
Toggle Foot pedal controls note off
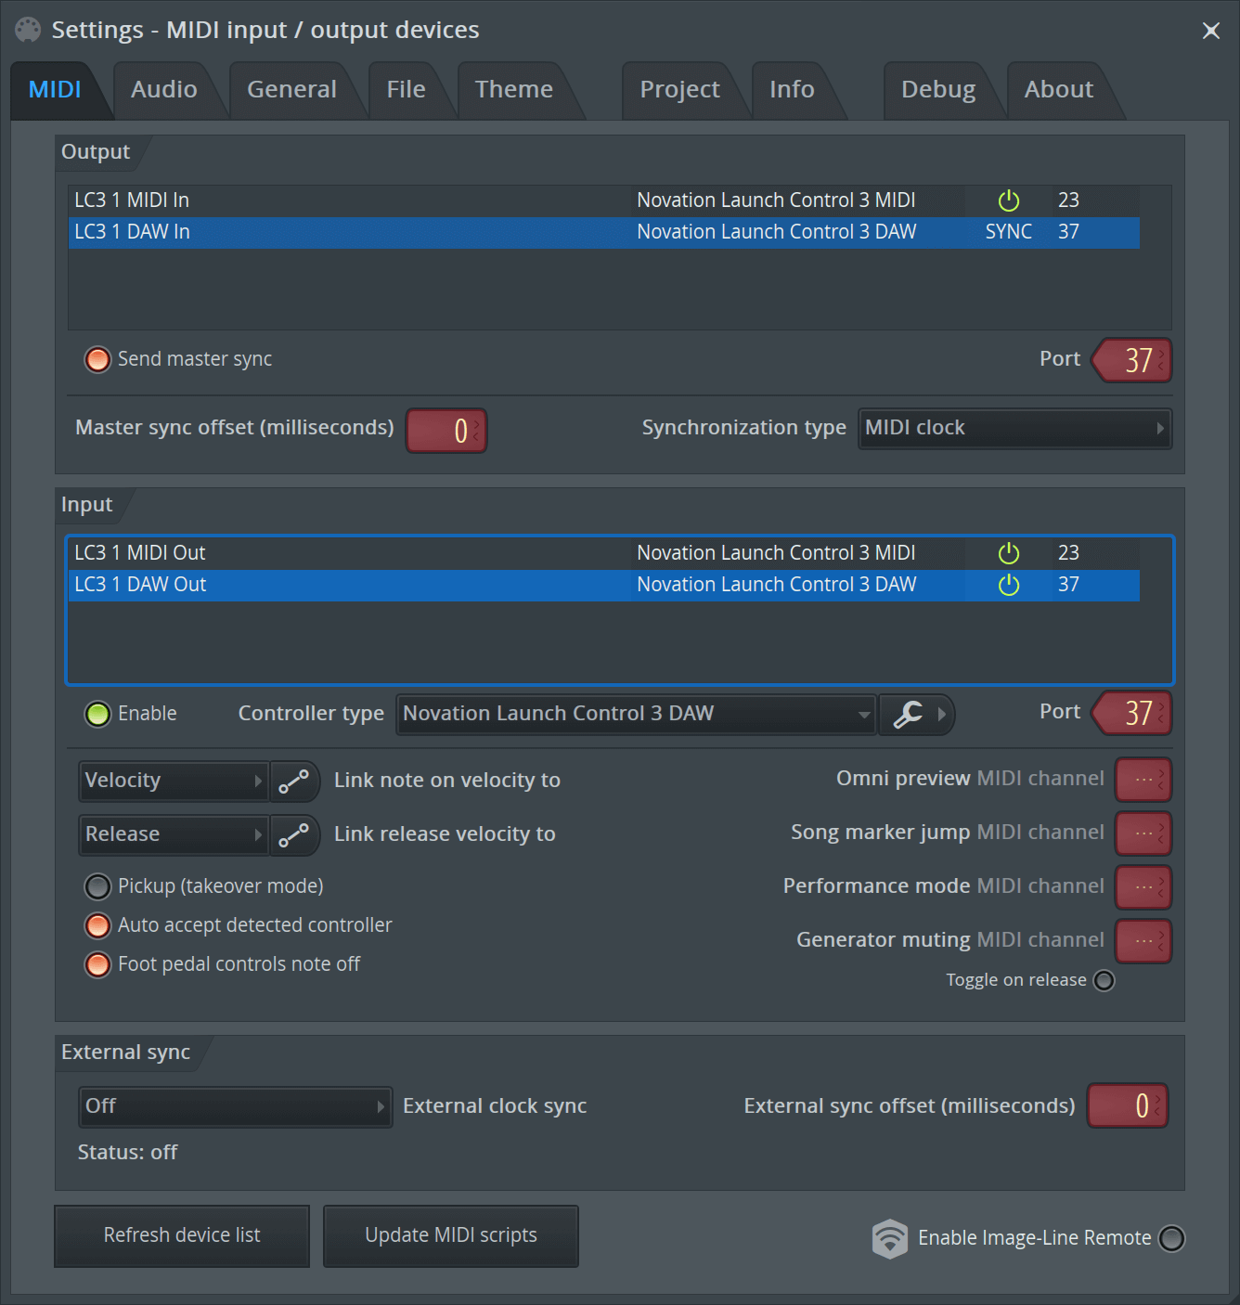[97, 964]
